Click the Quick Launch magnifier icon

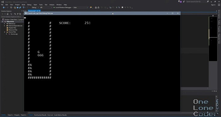(208, 2)
